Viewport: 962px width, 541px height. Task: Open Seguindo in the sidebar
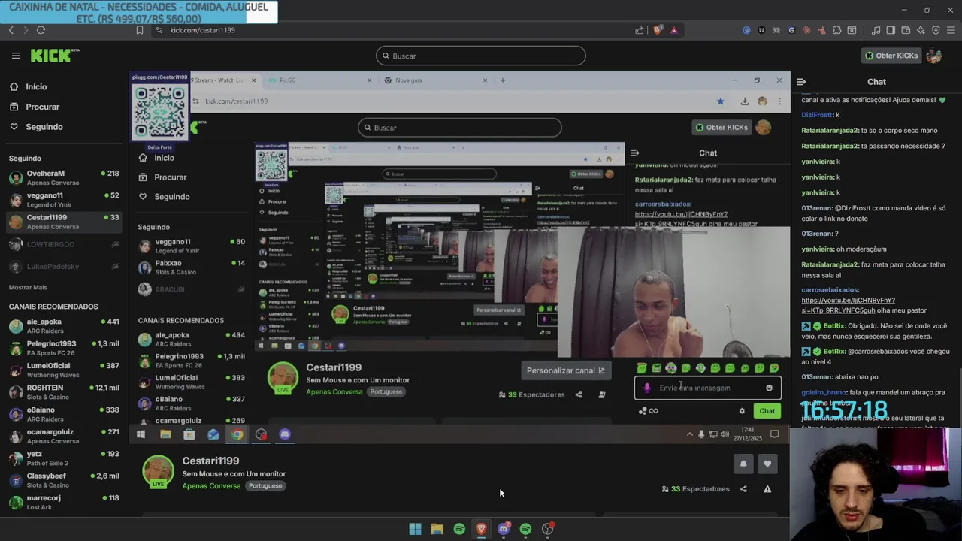64,127
